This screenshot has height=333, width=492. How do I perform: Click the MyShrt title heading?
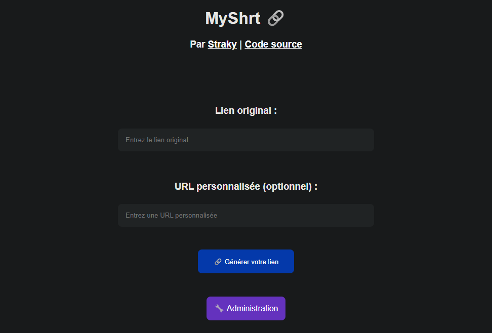(233, 18)
